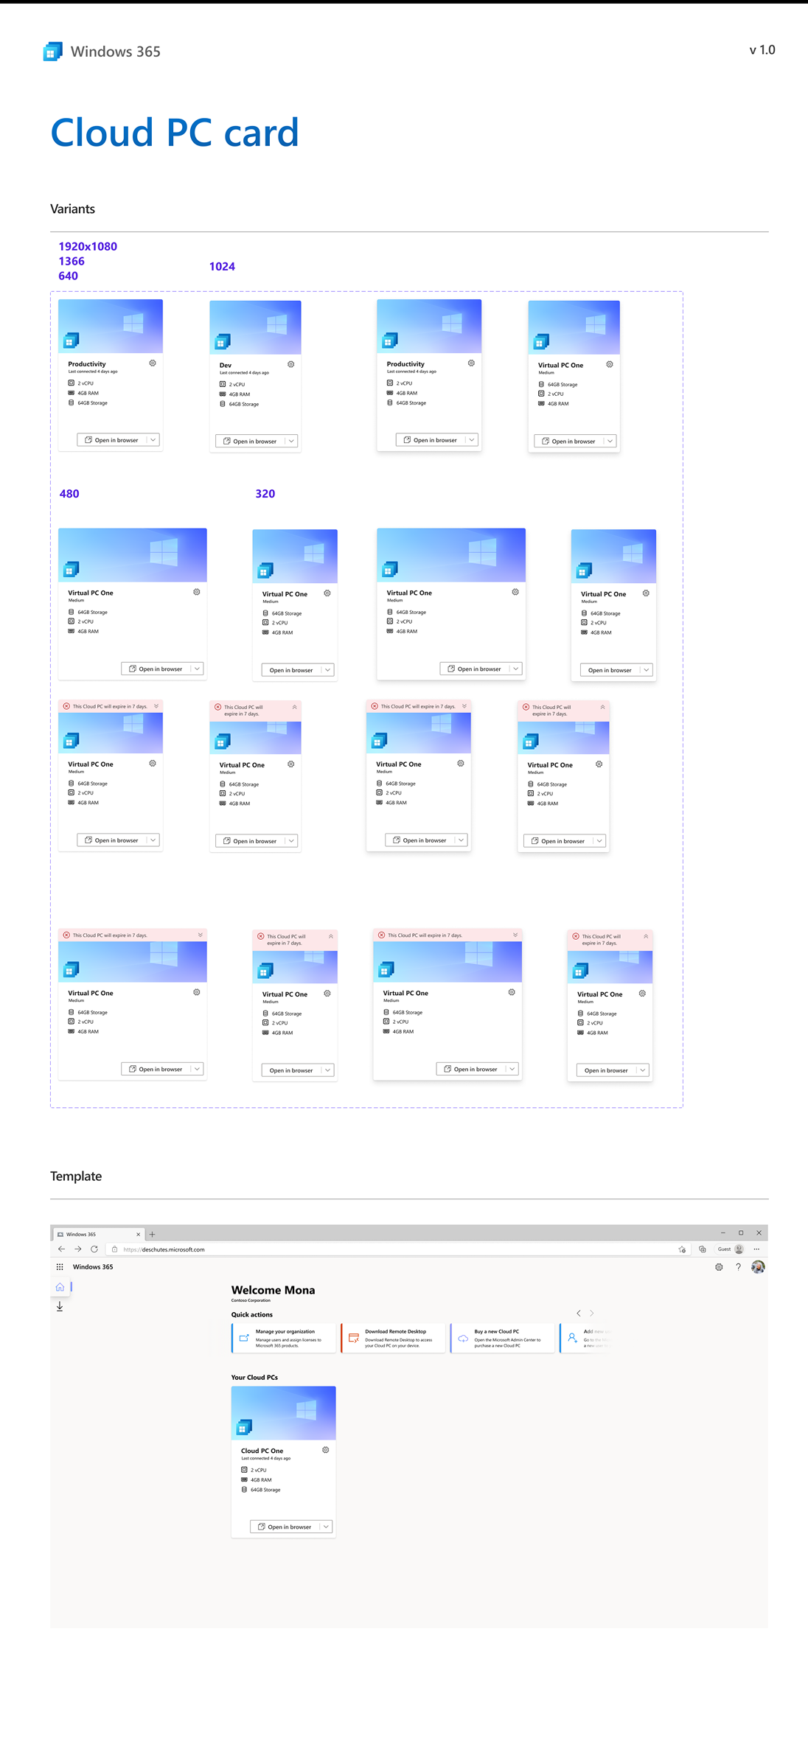Select the Windows 365 browser tab
The height and width of the screenshot is (1761, 808).
[x=98, y=1234]
